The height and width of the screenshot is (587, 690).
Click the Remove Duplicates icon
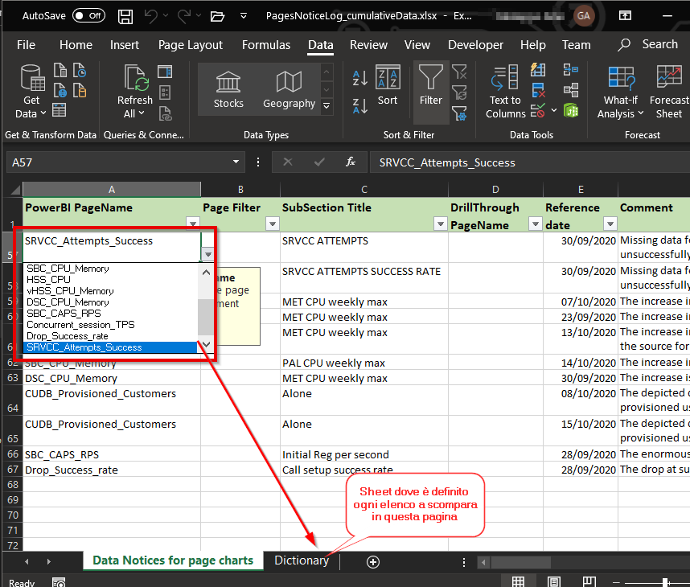coord(538,88)
